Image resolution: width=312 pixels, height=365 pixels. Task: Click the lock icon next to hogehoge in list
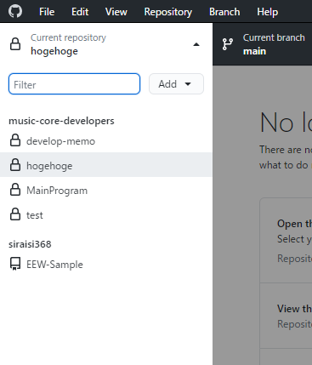pyautogui.click(x=15, y=165)
